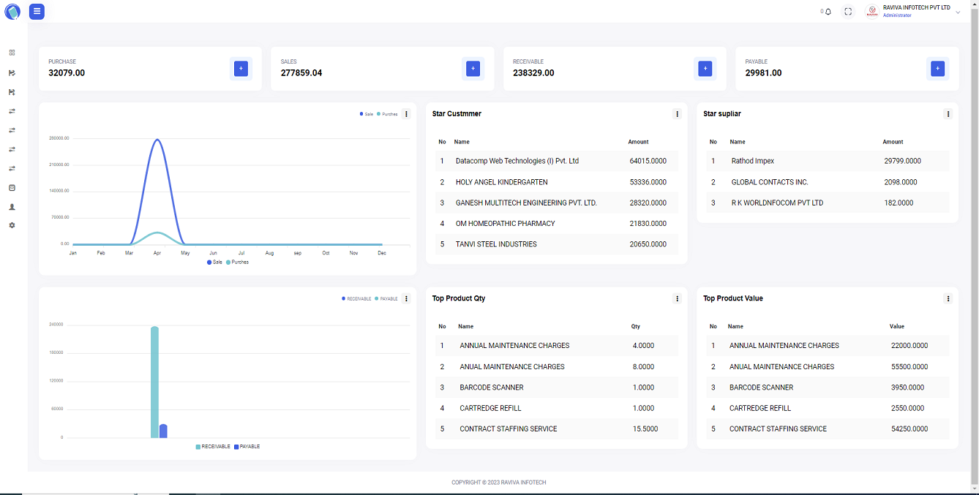Toggle PAYABLE in top-right bar chart legend
The image size is (979, 495).
click(386, 298)
